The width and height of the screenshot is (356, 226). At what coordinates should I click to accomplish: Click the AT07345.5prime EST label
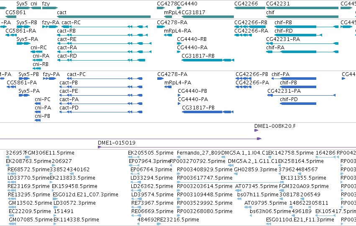coord(256,186)
